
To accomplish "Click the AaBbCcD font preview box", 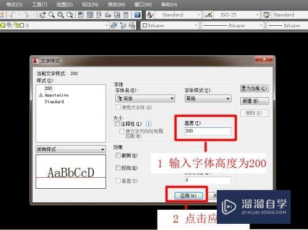I will [x=71, y=172].
